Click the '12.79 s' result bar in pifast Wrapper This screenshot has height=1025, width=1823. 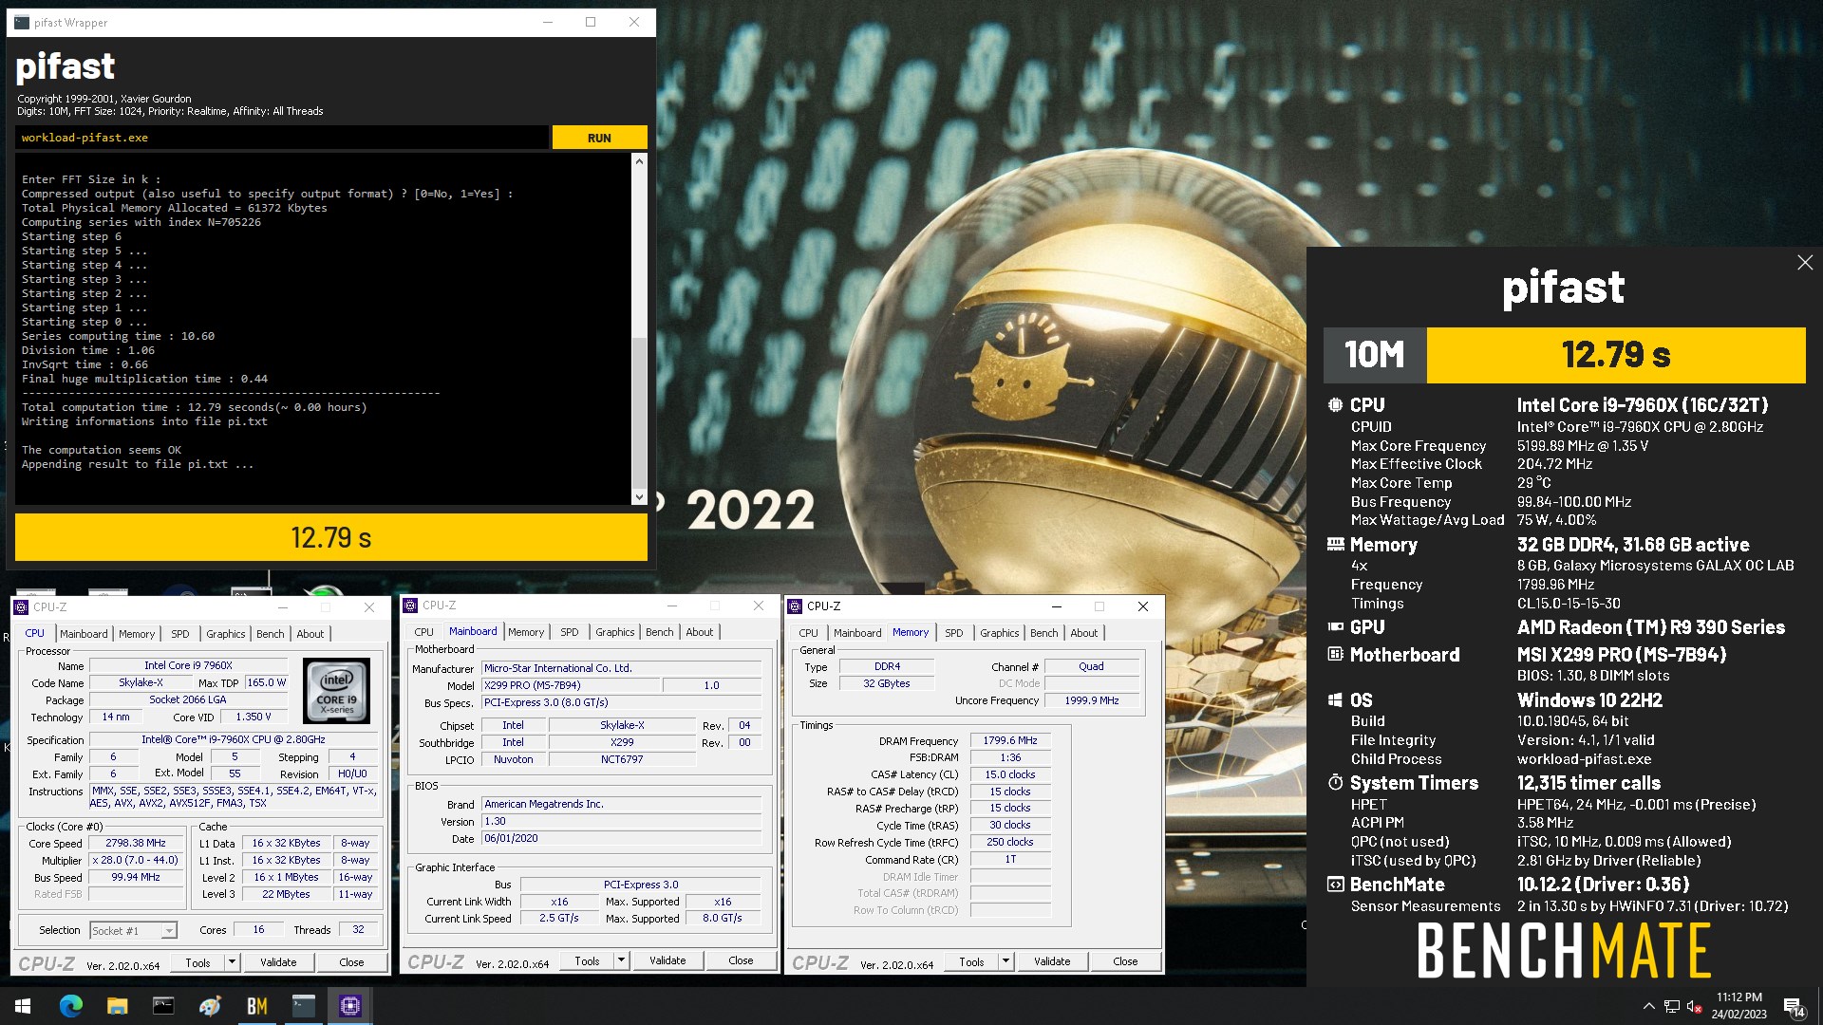330,538
